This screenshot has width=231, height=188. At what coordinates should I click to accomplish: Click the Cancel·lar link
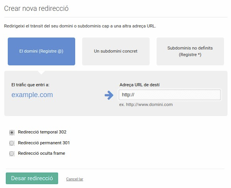click(75, 179)
